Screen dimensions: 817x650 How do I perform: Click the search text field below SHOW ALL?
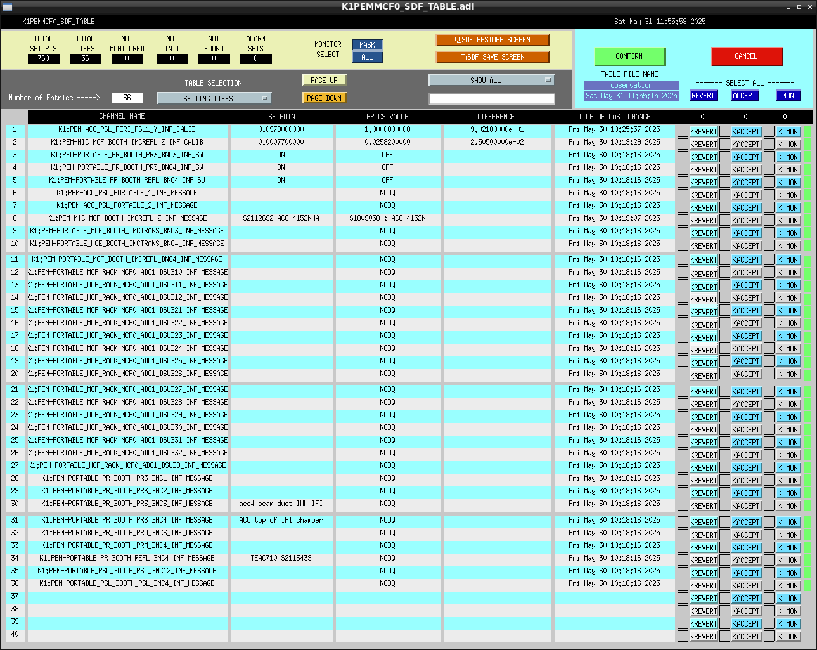click(492, 99)
